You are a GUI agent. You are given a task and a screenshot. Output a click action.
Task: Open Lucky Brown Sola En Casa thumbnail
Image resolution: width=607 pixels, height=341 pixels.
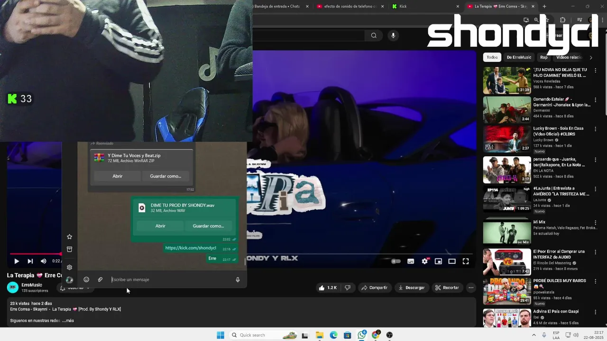tap(507, 139)
